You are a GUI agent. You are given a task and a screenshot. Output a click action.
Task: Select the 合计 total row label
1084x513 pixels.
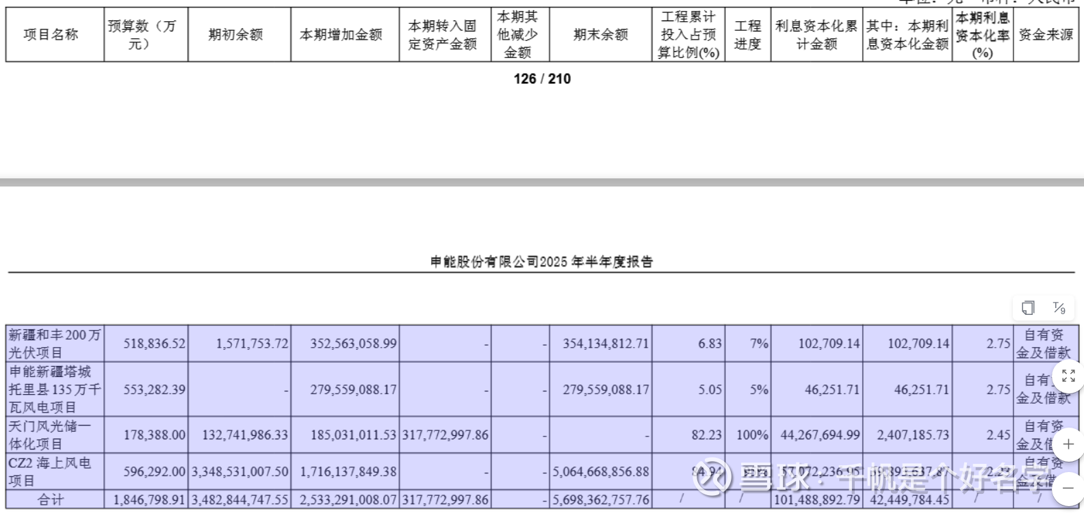click(51, 500)
